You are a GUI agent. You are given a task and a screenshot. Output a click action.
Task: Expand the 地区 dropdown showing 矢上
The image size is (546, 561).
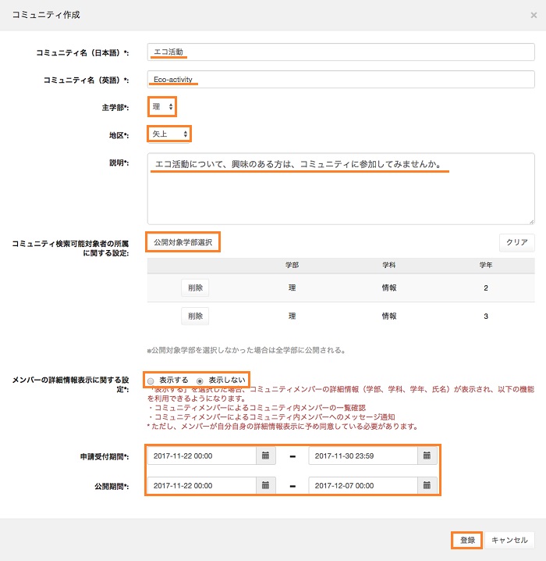click(169, 134)
